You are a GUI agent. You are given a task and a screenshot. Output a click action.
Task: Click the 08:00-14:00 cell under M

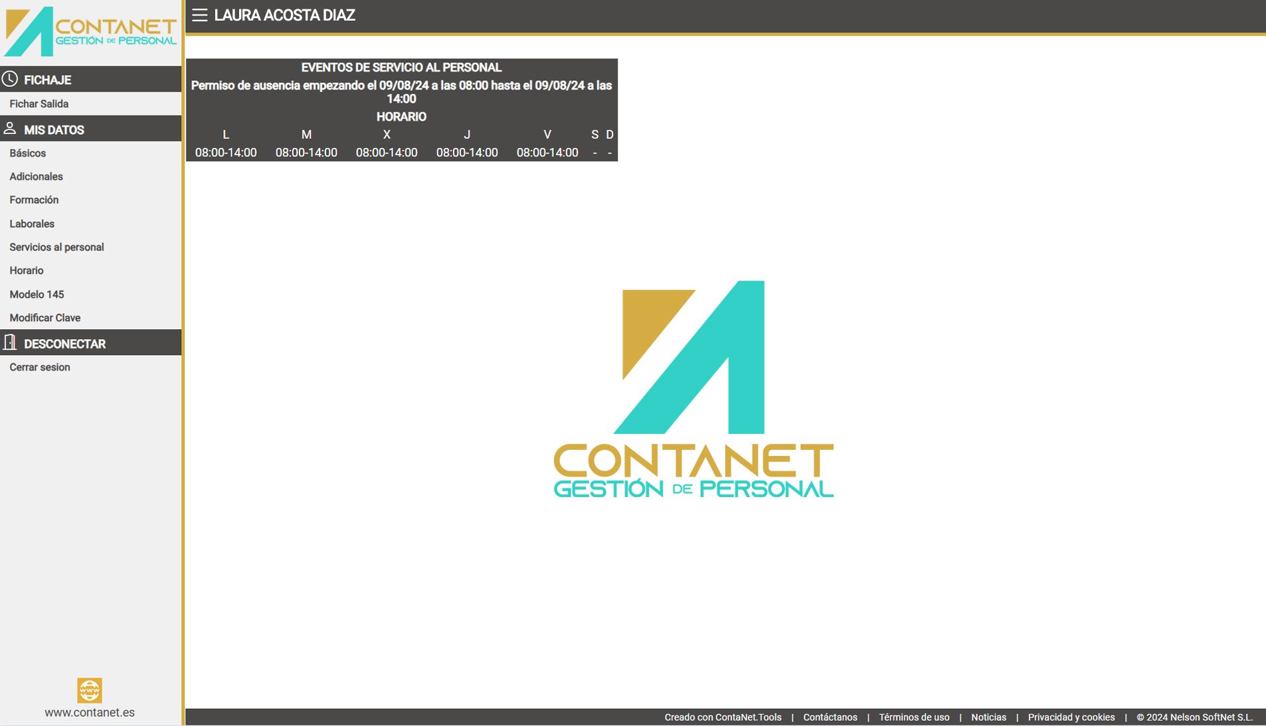pyautogui.click(x=306, y=153)
